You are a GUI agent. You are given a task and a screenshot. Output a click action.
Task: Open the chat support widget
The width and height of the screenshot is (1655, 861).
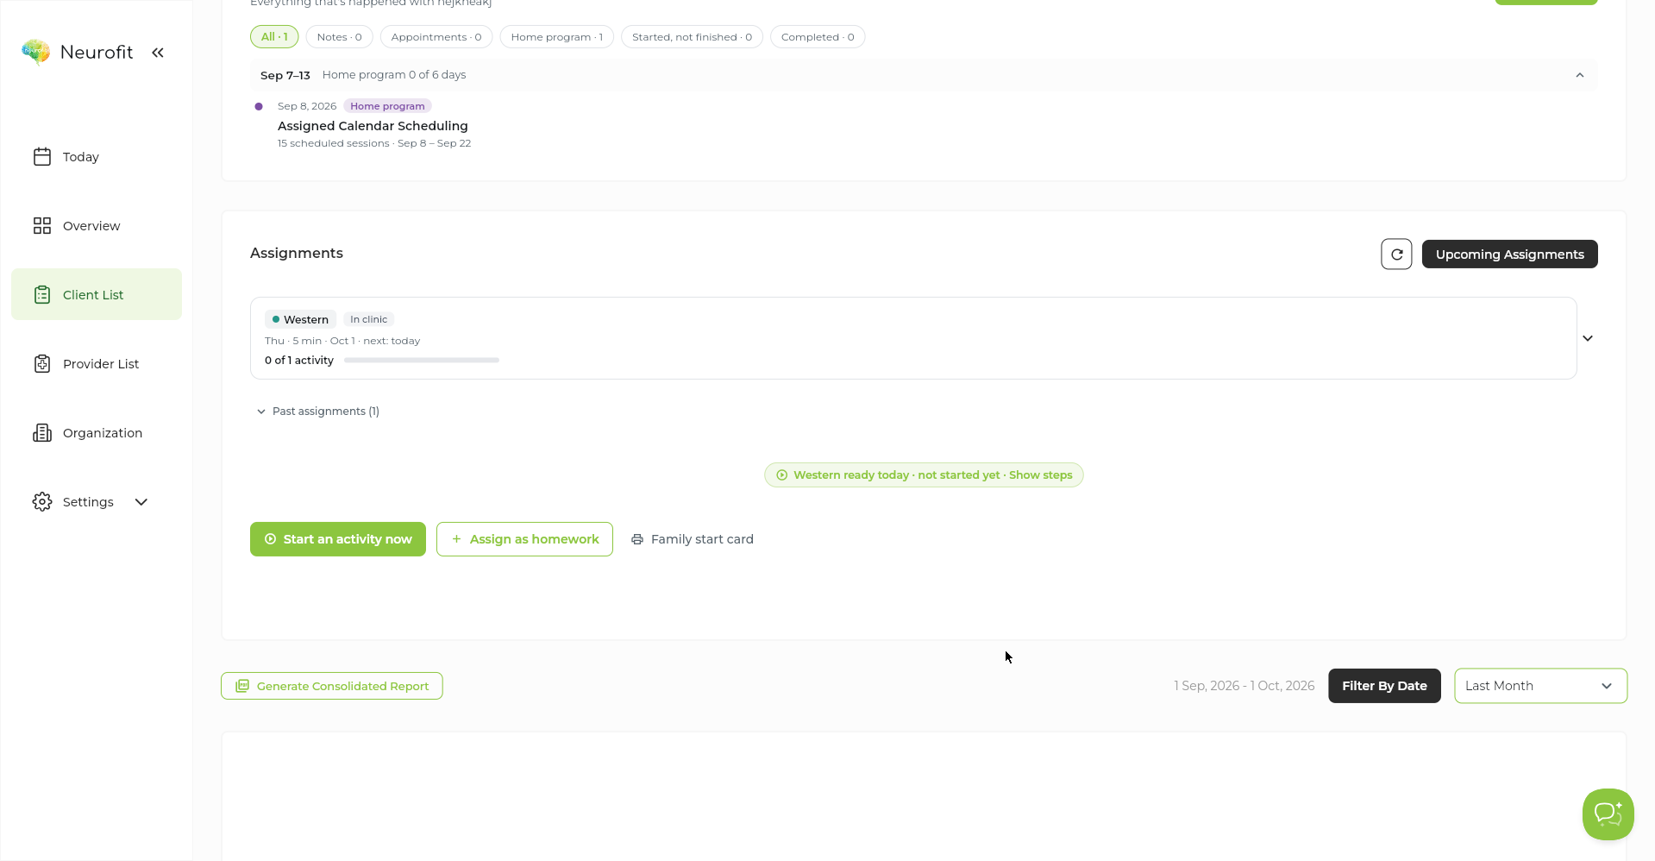[x=1608, y=814]
